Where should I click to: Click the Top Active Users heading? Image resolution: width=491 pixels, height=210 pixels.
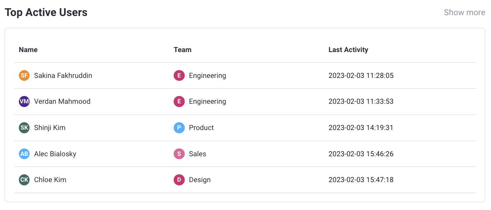[x=46, y=12]
